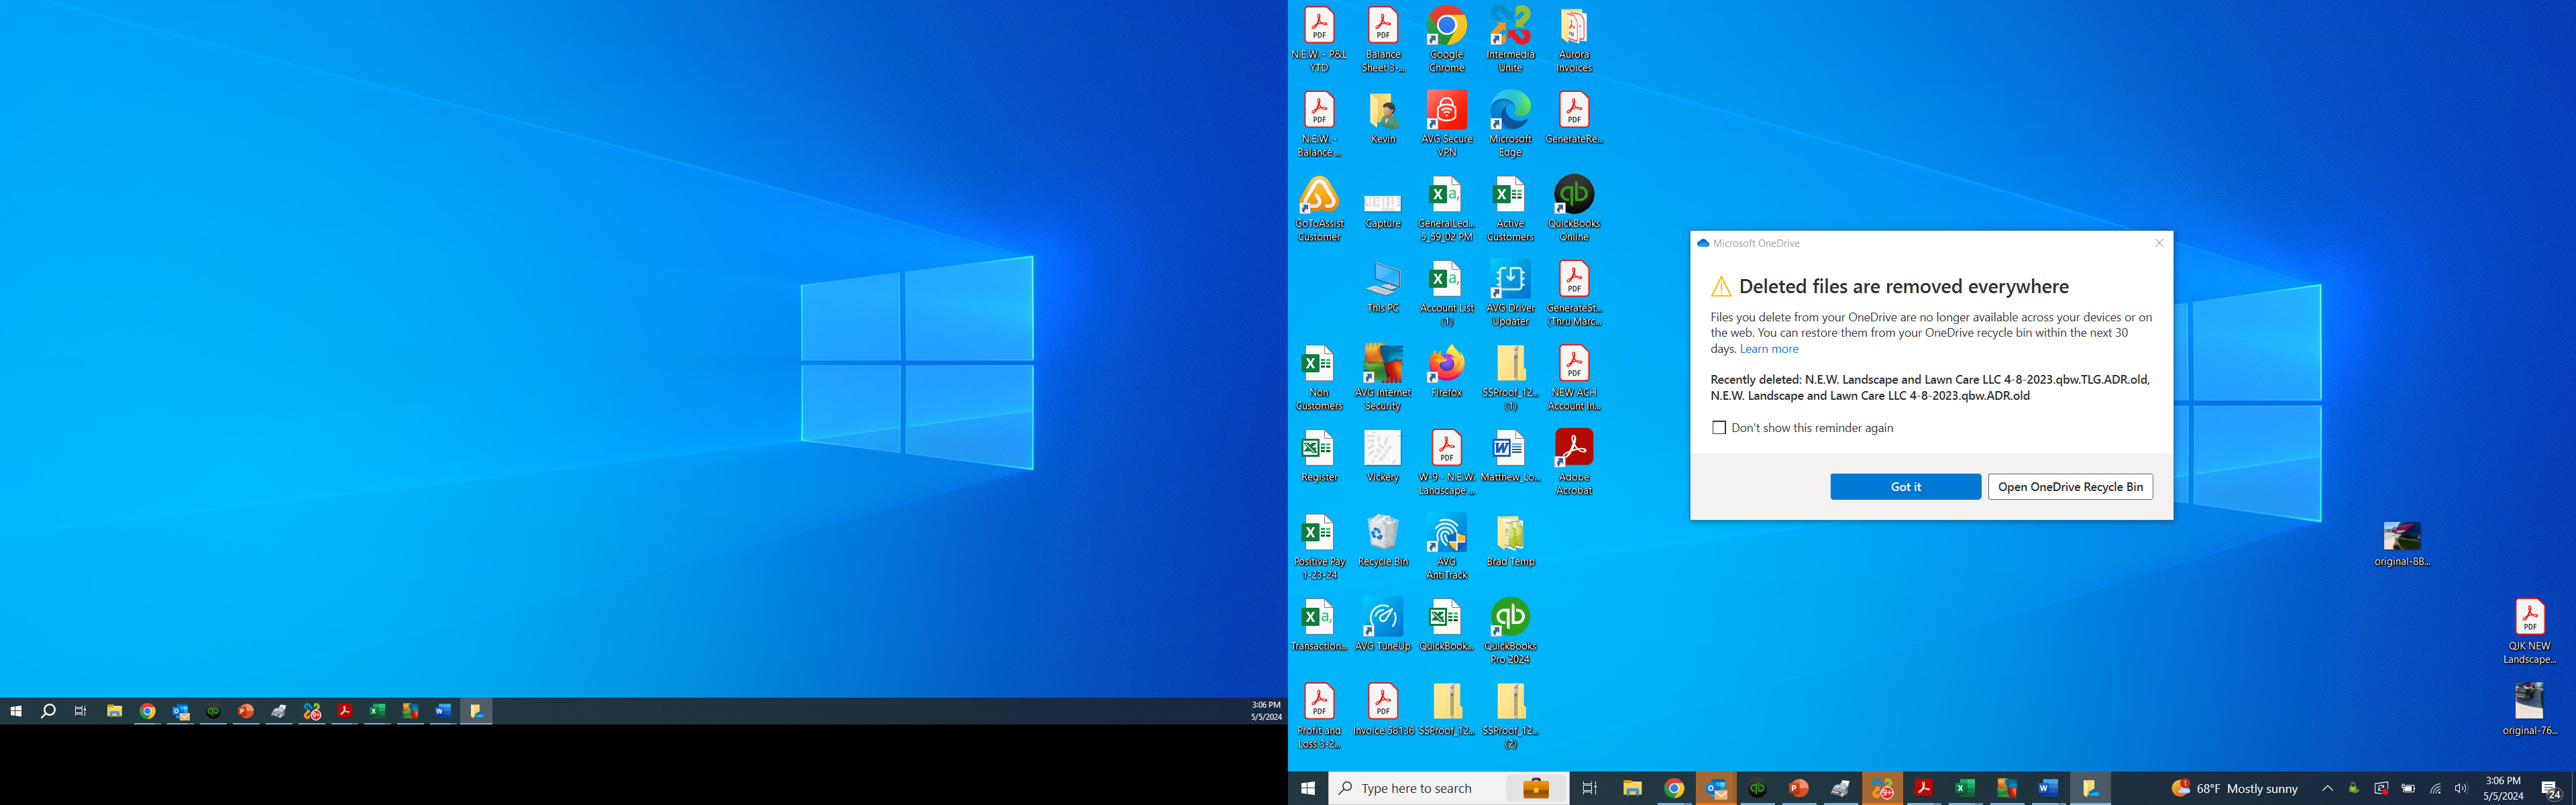
Task: Click Open OneDrive Recycle Bin button
Action: click(x=2069, y=487)
